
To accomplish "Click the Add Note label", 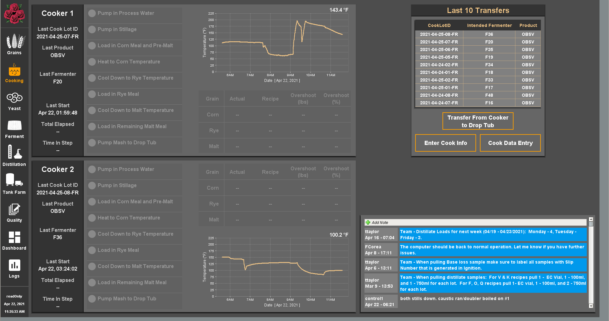I will coord(380,223).
